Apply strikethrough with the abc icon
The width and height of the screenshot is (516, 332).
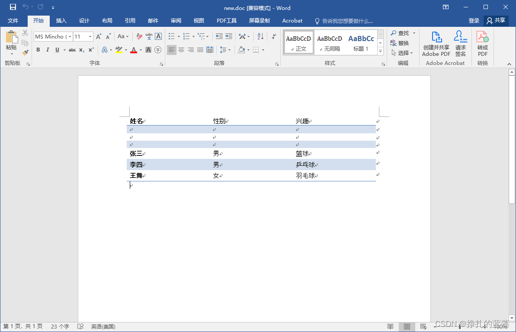(71, 50)
